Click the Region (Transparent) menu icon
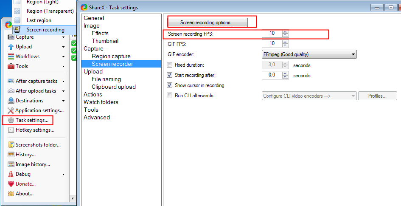401x206 pixels. click(17, 11)
